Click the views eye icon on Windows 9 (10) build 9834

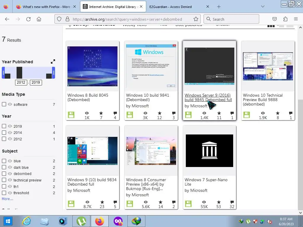[x=87, y=202]
